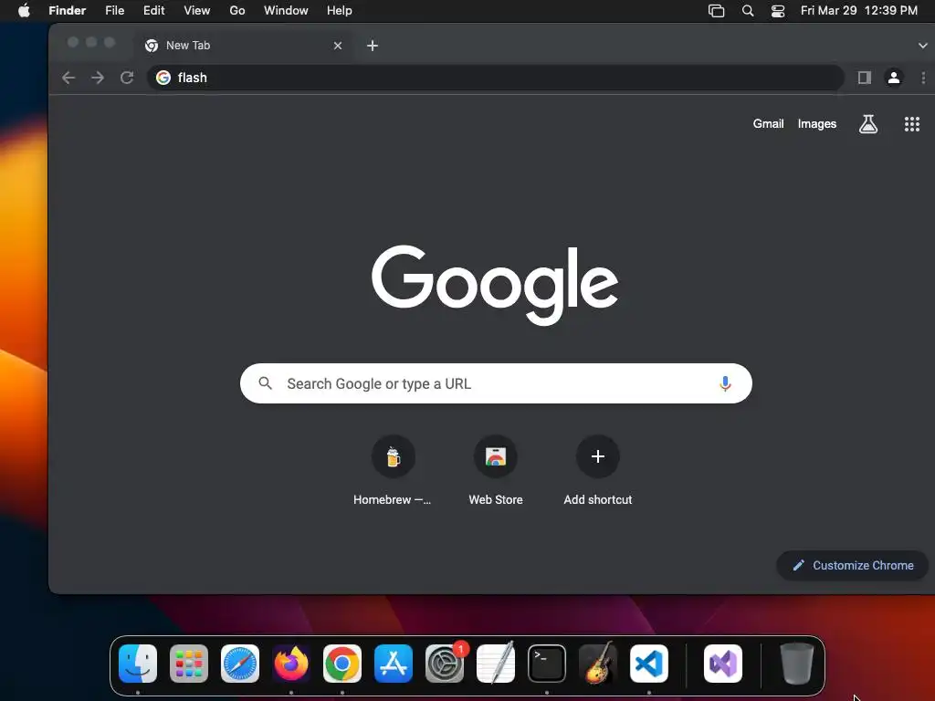Open the Images link
935x701 pixels.
click(817, 124)
